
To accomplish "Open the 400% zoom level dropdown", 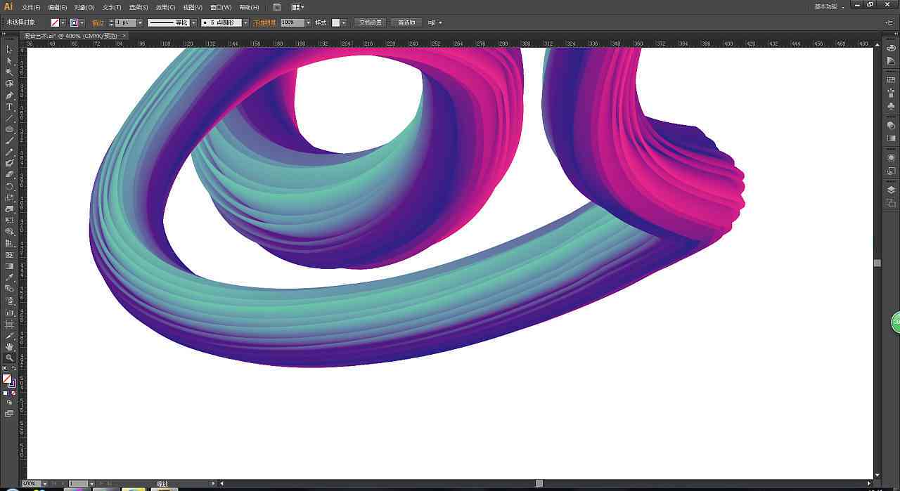I will coord(44,483).
